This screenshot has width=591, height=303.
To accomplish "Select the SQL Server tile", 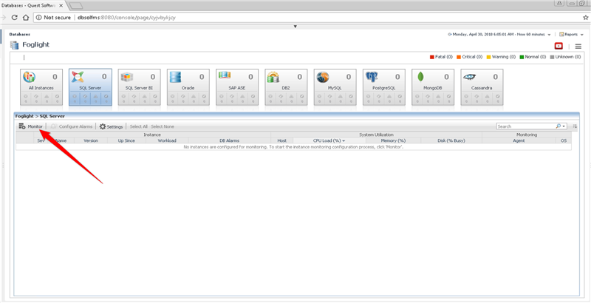I will pos(90,87).
